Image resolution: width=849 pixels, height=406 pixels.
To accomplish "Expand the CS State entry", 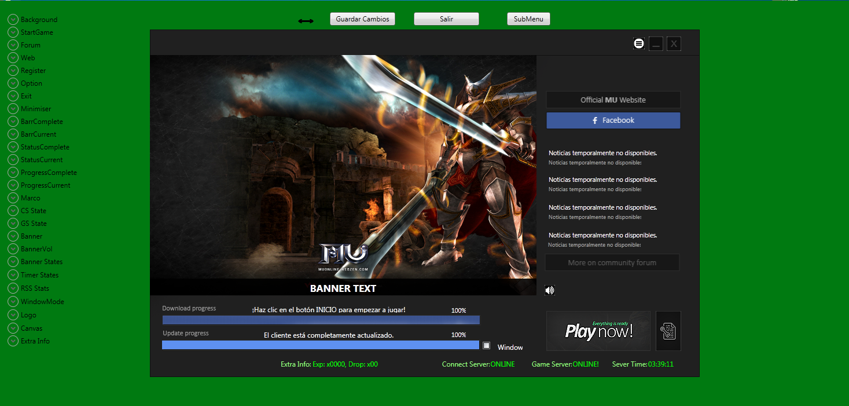I will [x=13, y=210].
